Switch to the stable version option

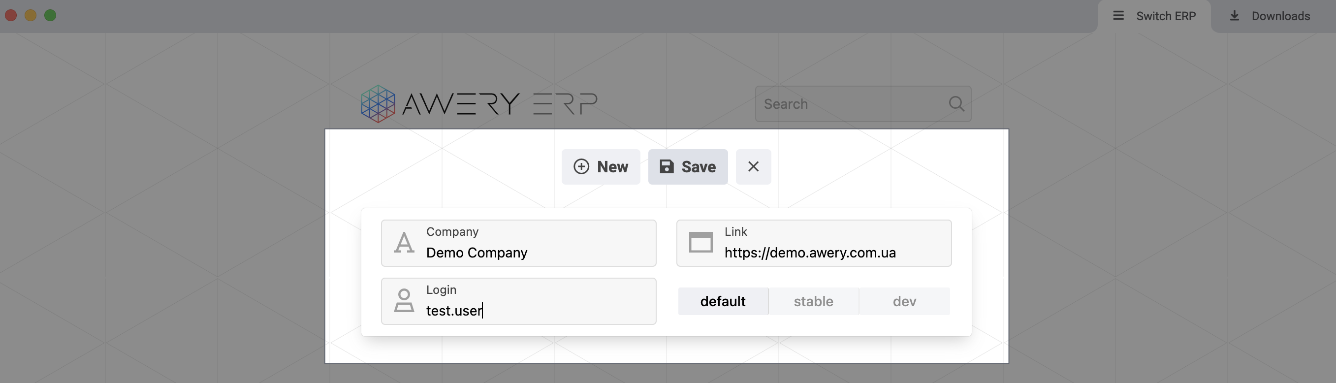[813, 301]
